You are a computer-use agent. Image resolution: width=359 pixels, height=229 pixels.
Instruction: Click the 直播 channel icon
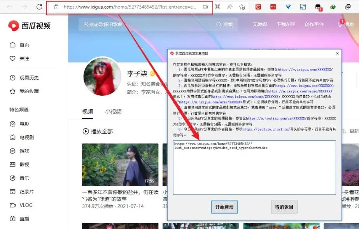12,219
